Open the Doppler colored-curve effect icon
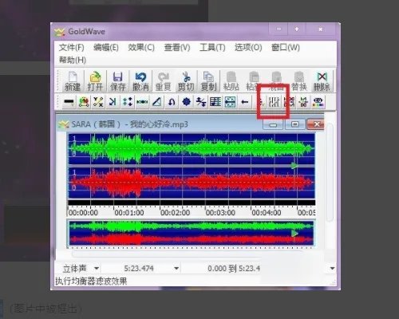 coord(84,102)
